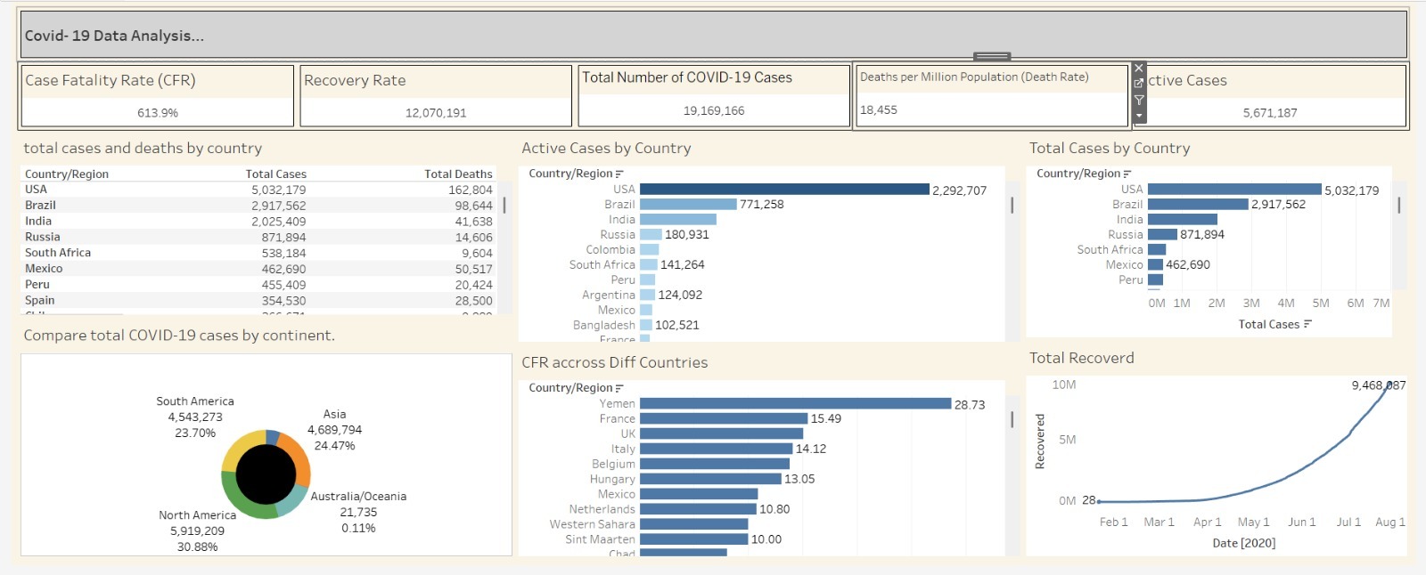
Task: Sort Active Cases chart by Country/Region icon
Action: [x=619, y=174]
